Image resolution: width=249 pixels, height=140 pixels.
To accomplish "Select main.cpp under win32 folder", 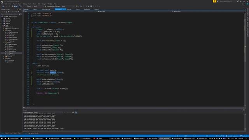I will (x=11, y=60).
